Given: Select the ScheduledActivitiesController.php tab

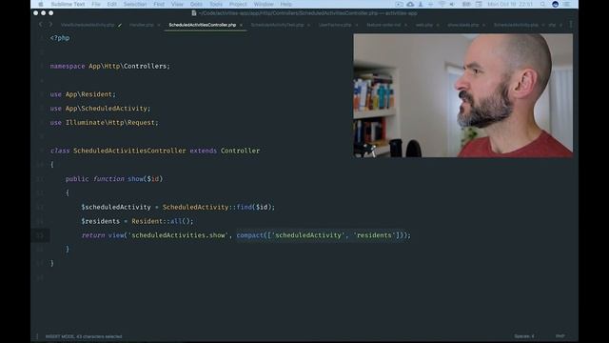Looking at the screenshot, I should click(203, 25).
